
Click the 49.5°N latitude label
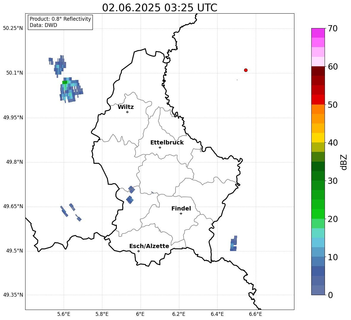(x=15, y=251)
